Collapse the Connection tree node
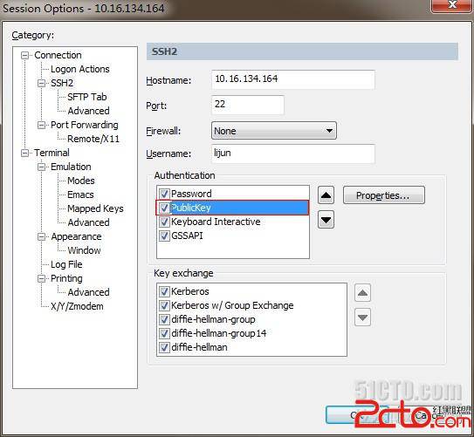 click(24, 55)
